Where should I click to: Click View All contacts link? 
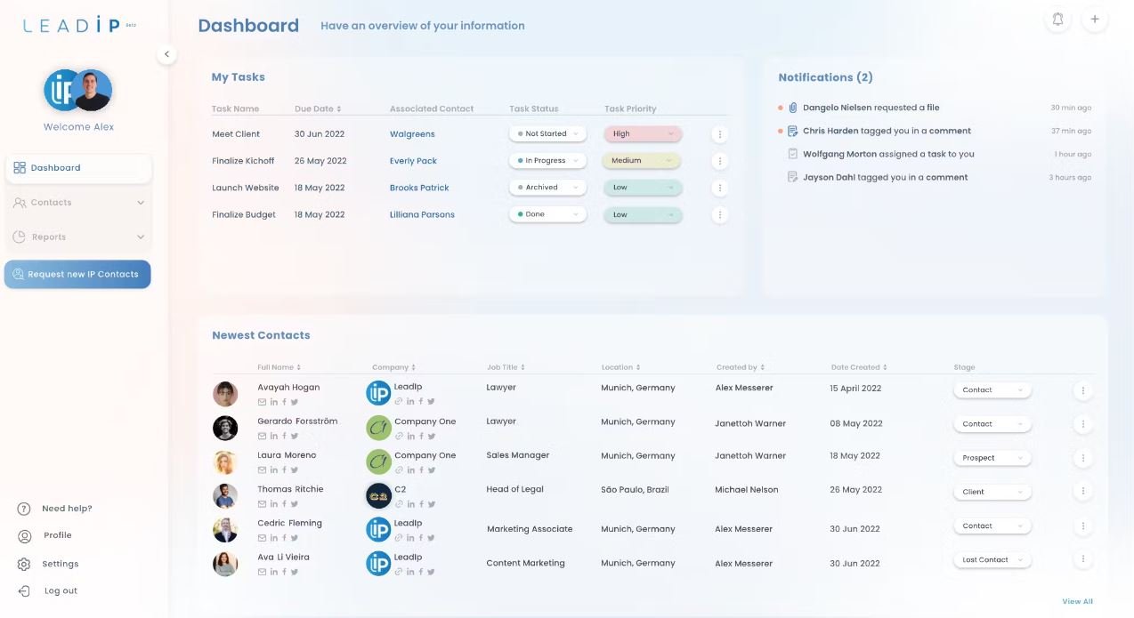(1077, 602)
